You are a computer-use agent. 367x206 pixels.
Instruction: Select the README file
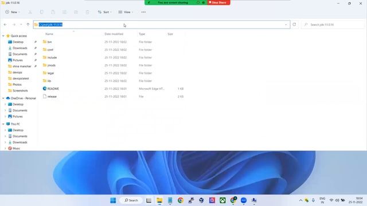point(53,89)
